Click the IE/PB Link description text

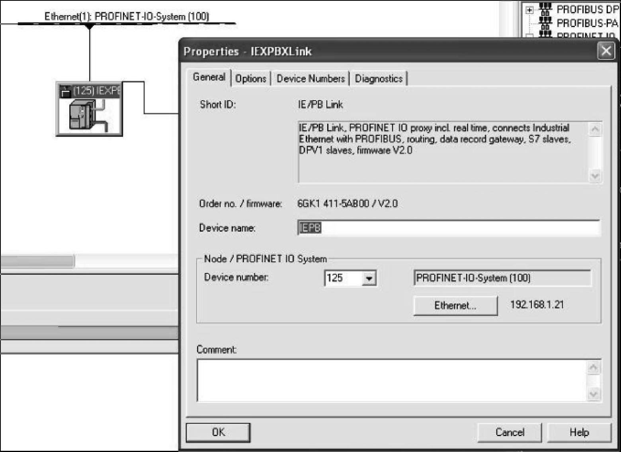point(435,139)
